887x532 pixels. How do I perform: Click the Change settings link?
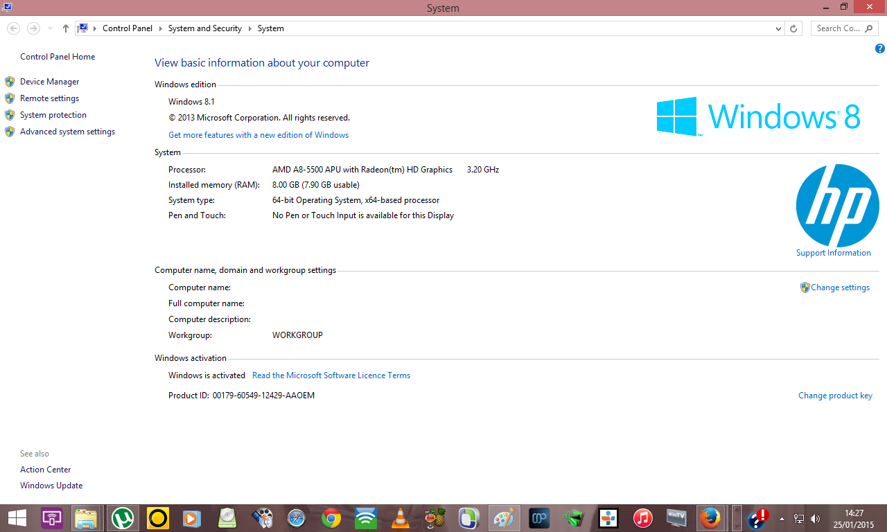[x=840, y=287]
